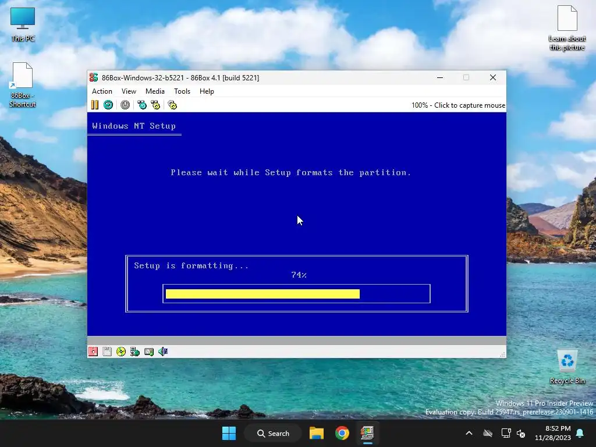This screenshot has height=447, width=596.
Task: Click the '100% - Click to capture mouse' status text
Action: (458, 105)
